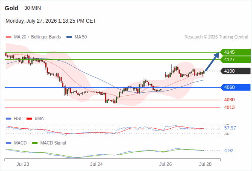Click the MACD value 4.92 readout
Viewport: 252px width, 171px height.
(x=229, y=150)
